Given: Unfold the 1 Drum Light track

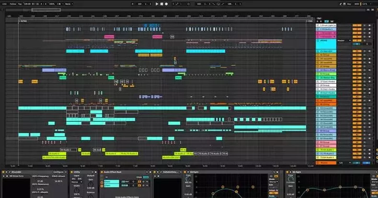Looking at the screenshot, I should click(x=318, y=25).
